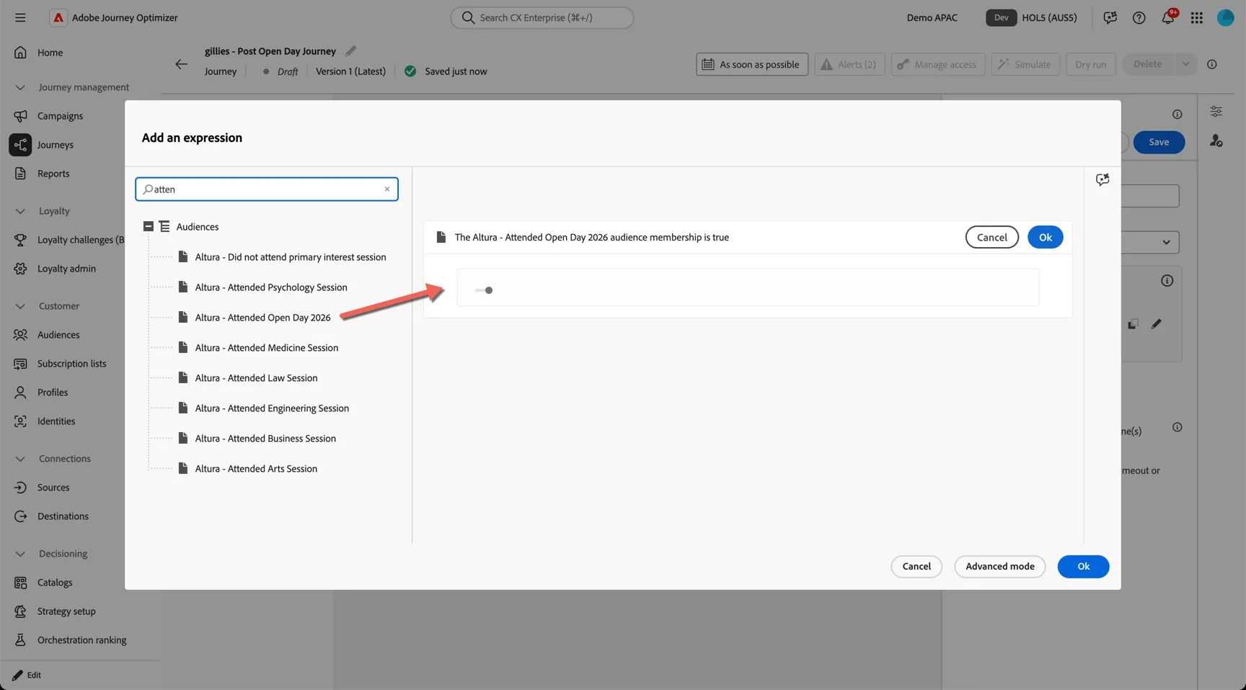Open Journeys in the sidebar
The height and width of the screenshot is (690, 1246).
coord(55,145)
